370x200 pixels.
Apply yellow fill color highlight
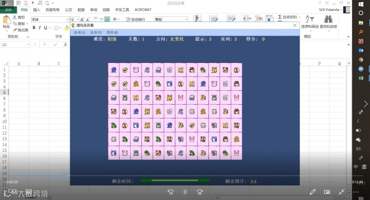click(66, 28)
